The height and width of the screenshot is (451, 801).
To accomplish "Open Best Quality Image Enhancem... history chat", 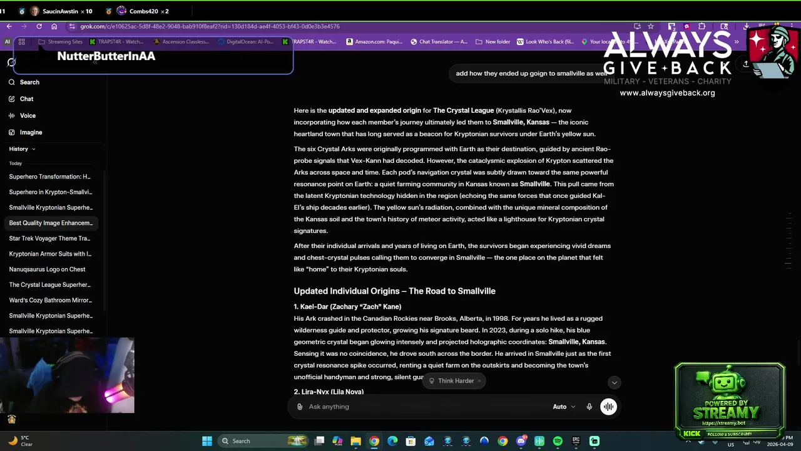I will click(x=51, y=223).
